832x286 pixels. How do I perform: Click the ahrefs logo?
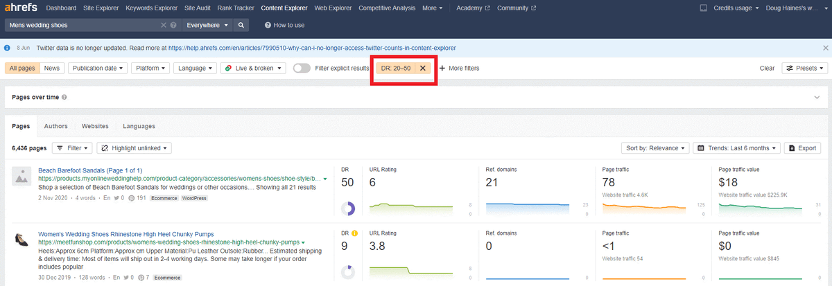tap(20, 8)
